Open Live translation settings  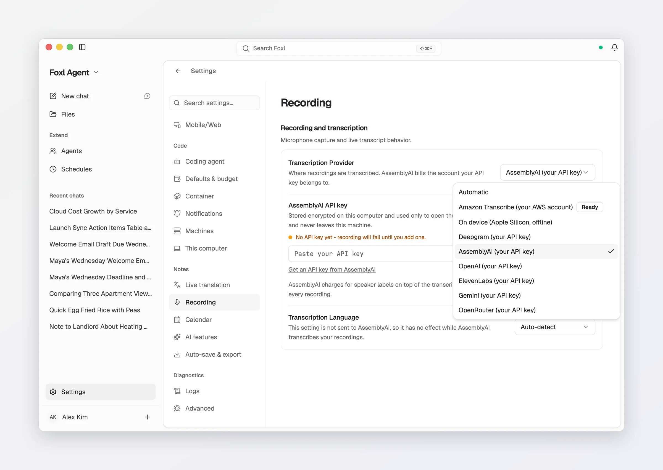[214, 285]
